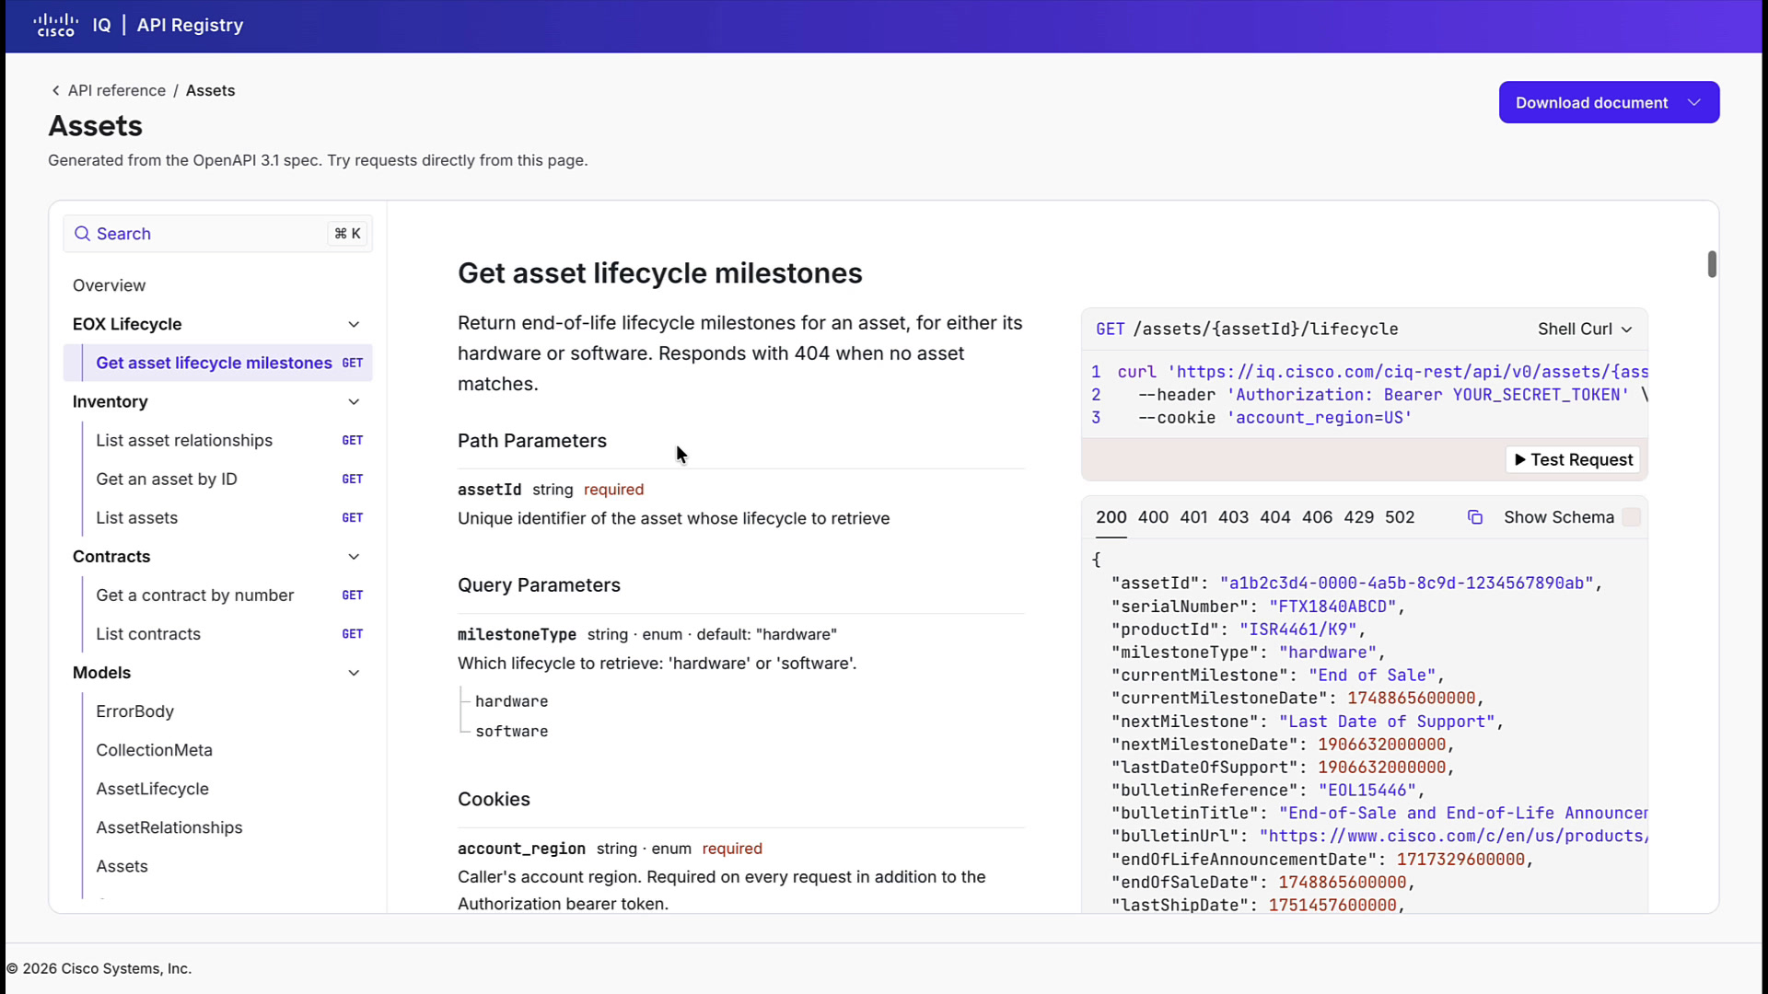
Task: Open the CollectionMeta model
Action: (x=154, y=750)
